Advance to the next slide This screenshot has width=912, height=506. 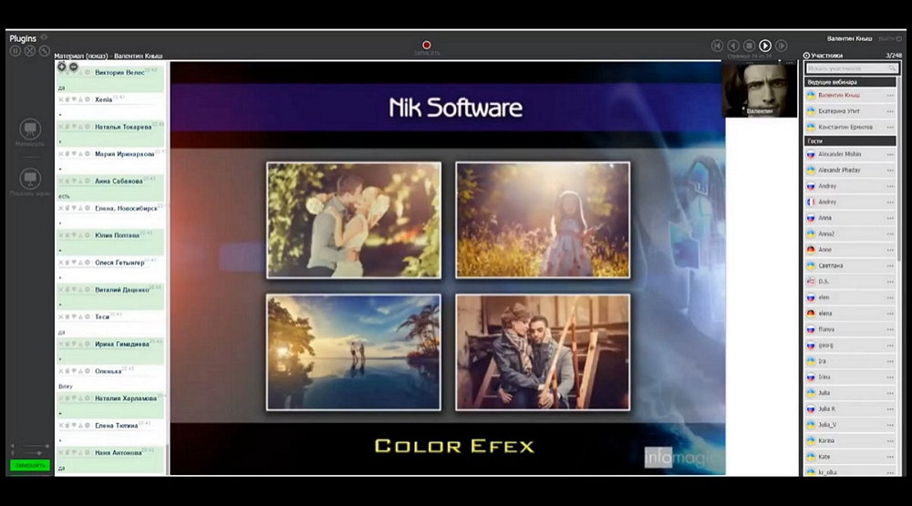point(782,46)
